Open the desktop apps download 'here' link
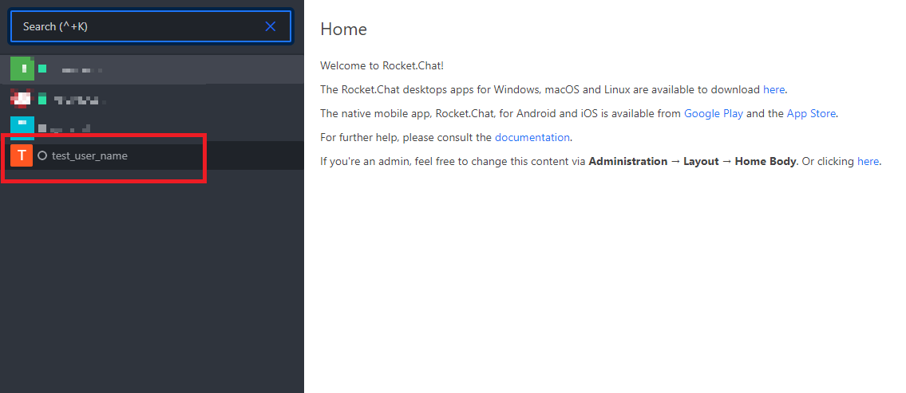Viewport: 906px width, 393px height. (x=774, y=89)
